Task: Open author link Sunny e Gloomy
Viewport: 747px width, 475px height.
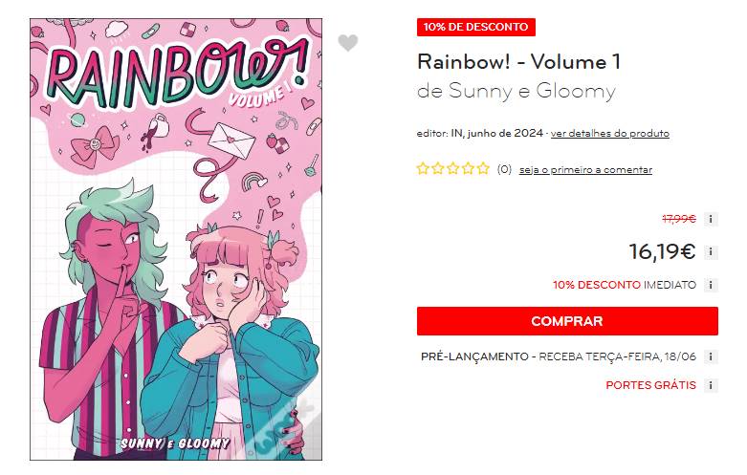Action: click(x=532, y=91)
